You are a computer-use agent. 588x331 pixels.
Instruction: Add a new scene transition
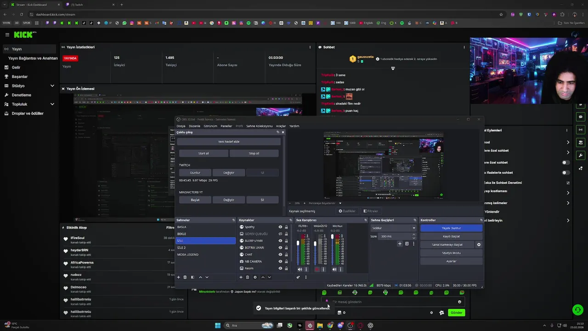400,244
